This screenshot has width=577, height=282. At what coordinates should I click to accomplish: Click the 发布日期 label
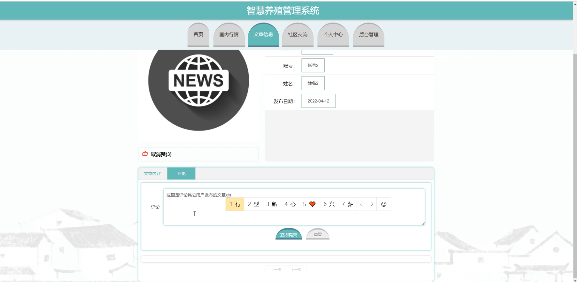284,101
